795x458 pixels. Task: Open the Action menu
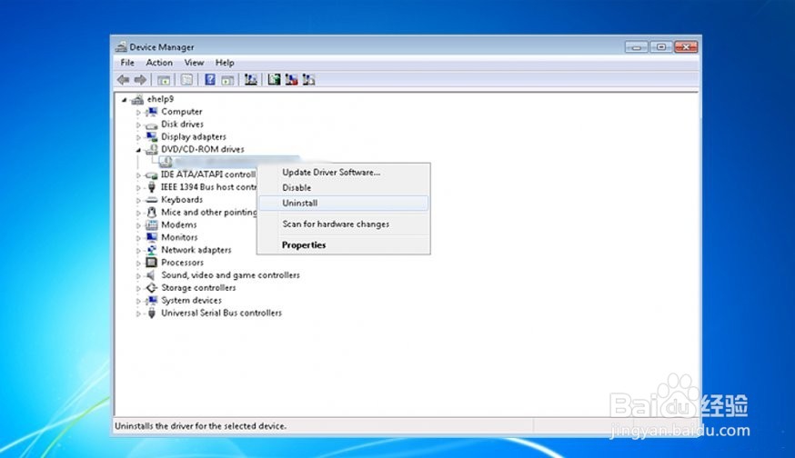pyautogui.click(x=159, y=63)
